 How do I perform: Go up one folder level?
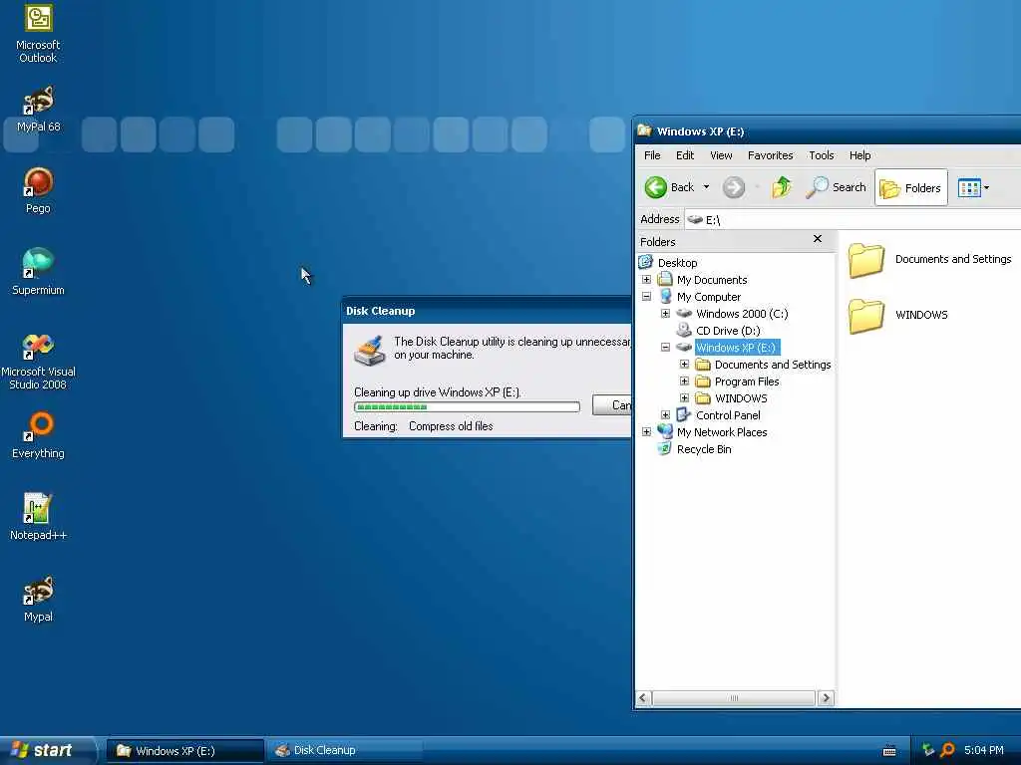[782, 187]
